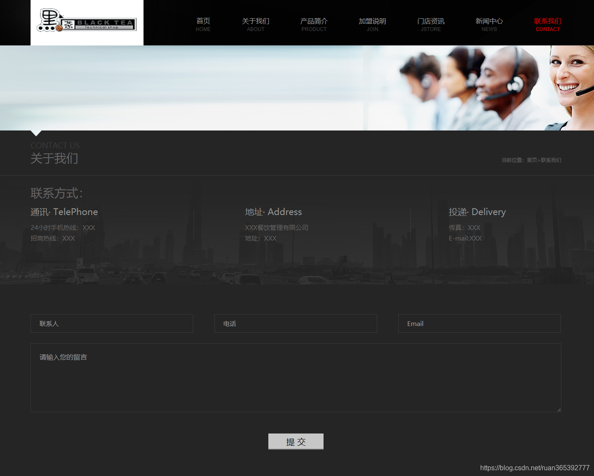Submit the form with 提交 button
Screen dimensions: 594x476
pos(296,442)
